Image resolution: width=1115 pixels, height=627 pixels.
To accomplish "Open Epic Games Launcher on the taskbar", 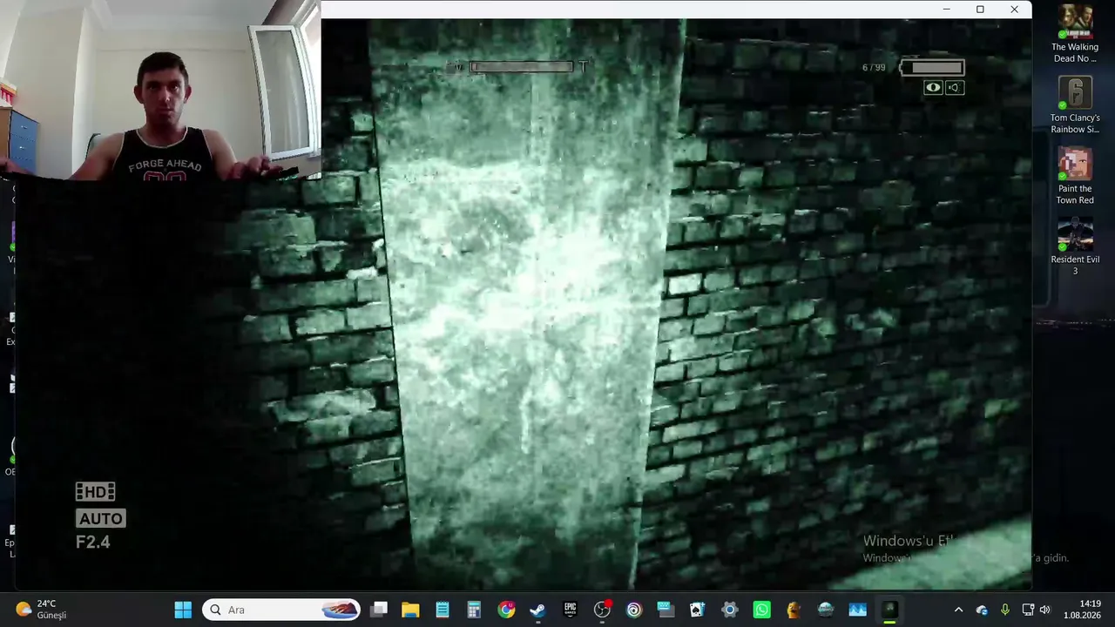I will tap(570, 610).
